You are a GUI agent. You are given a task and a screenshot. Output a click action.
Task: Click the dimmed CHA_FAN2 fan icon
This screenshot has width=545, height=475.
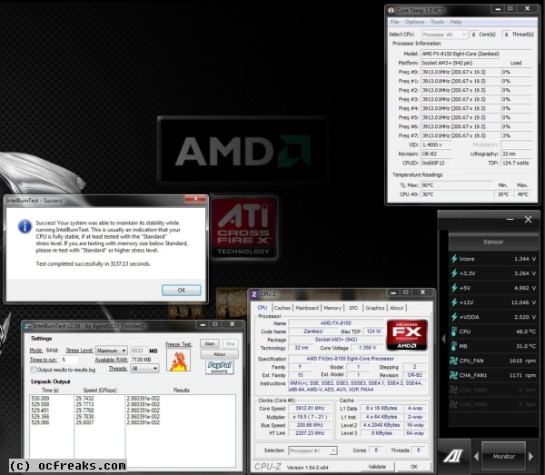pos(453,390)
